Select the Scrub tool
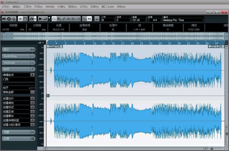The image size is (229, 151). point(73,19)
